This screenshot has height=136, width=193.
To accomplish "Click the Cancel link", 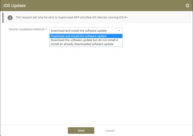I will pos(109,131).
